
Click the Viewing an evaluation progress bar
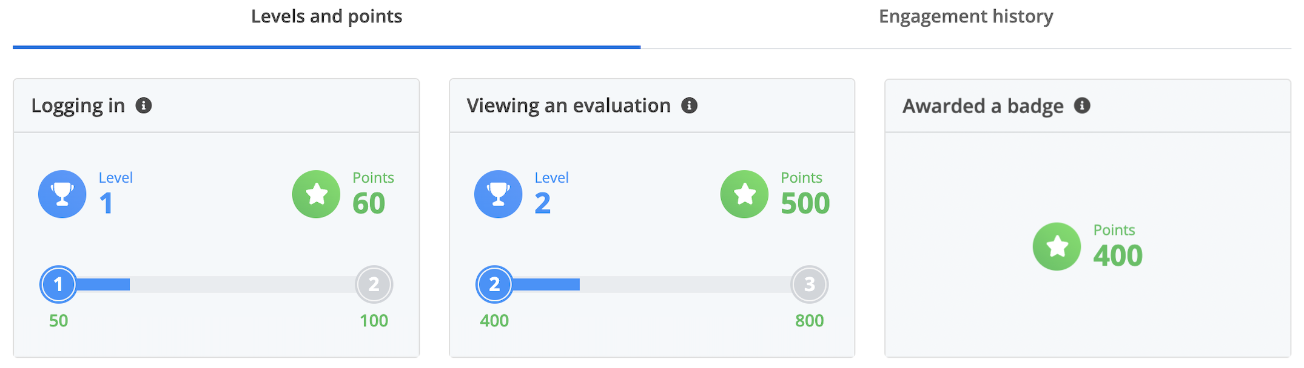tap(652, 284)
